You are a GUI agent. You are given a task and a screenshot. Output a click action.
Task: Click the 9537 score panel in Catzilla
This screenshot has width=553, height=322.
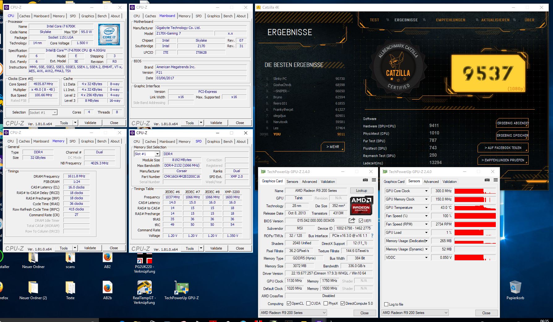click(488, 73)
